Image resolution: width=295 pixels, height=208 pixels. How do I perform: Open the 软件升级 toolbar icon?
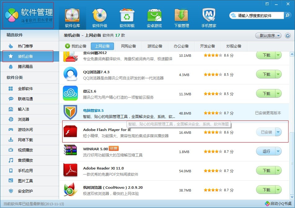[x=99, y=15]
